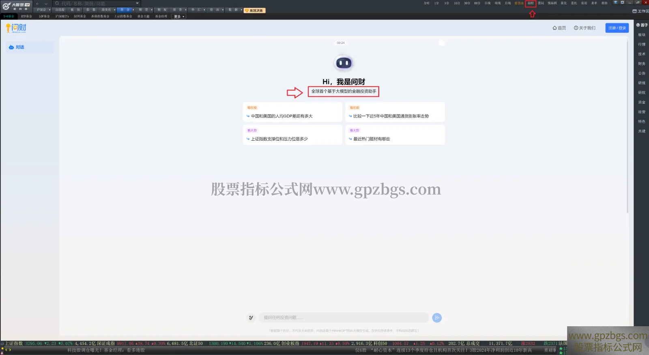Image resolution: width=649 pixels, height=355 pixels.
Task: Click the blue robot avatar icon
Action: click(x=344, y=63)
